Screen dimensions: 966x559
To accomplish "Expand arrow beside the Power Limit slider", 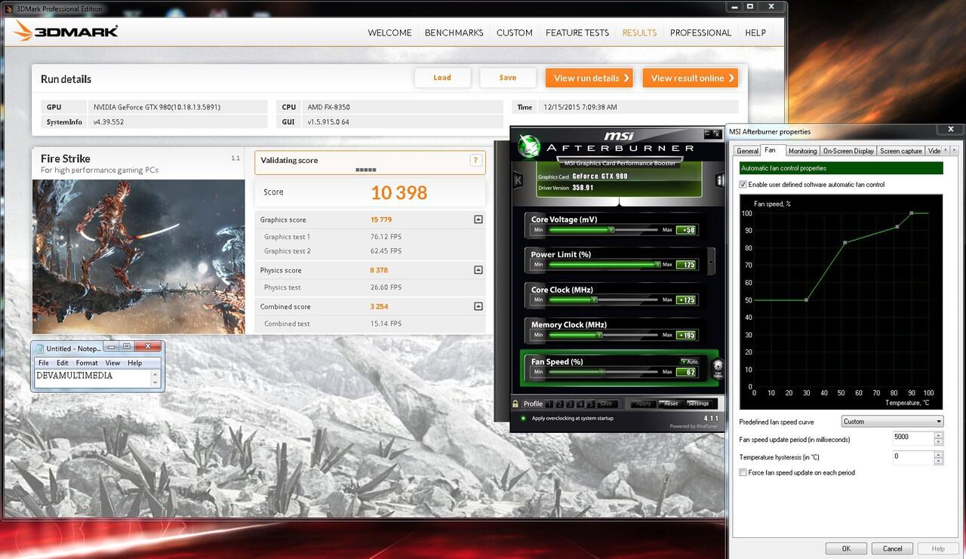I will pyautogui.click(x=712, y=261).
